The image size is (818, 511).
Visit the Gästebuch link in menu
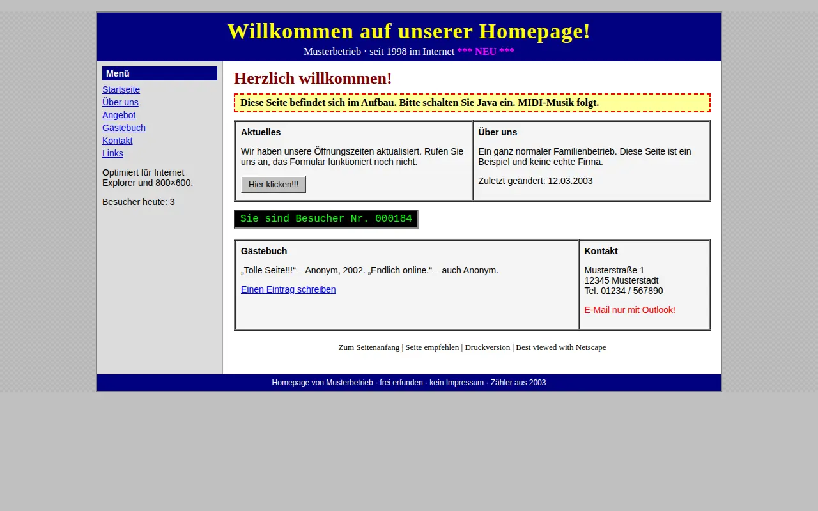124,128
